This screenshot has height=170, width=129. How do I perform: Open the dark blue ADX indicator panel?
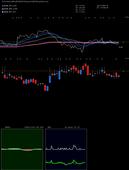coord(66,149)
